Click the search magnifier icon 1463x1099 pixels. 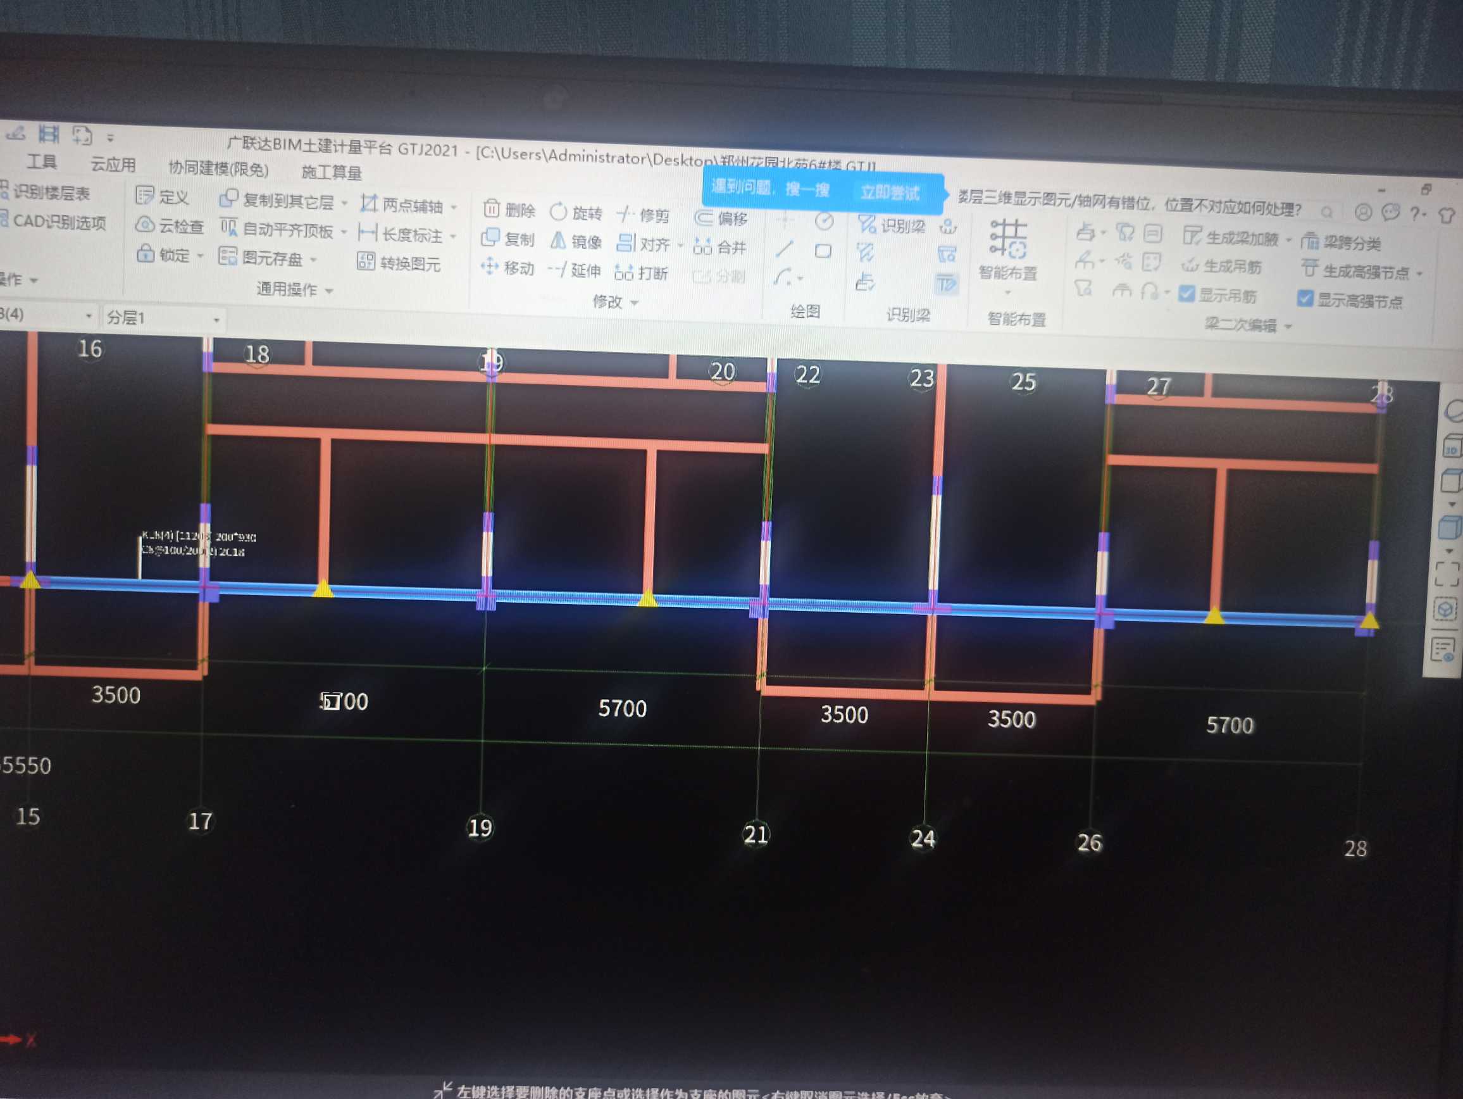point(1327,211)
